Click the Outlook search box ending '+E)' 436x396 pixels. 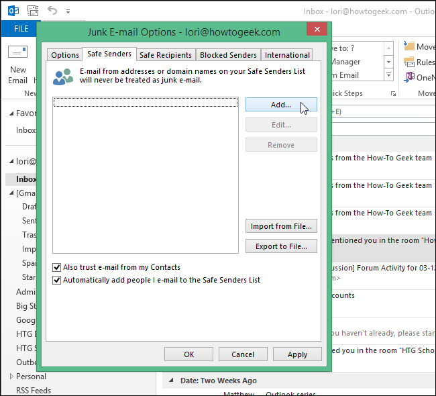click(x=384, y=111)
